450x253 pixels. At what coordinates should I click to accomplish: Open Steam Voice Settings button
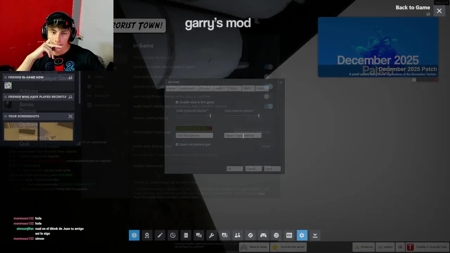click(x=243, y=136)
